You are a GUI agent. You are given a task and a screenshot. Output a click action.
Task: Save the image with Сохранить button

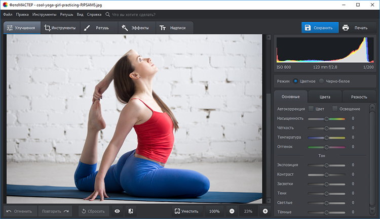tap(320, 28)
